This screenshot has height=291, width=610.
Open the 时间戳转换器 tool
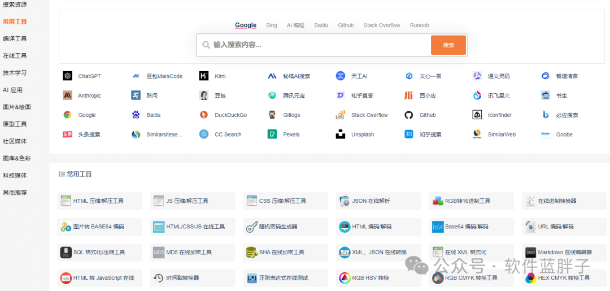click(x=193, y=278)
